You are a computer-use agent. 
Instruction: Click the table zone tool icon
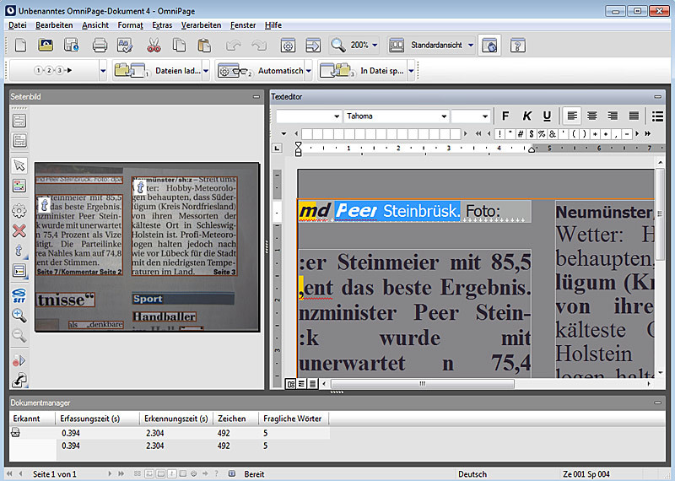click(19, 271)
